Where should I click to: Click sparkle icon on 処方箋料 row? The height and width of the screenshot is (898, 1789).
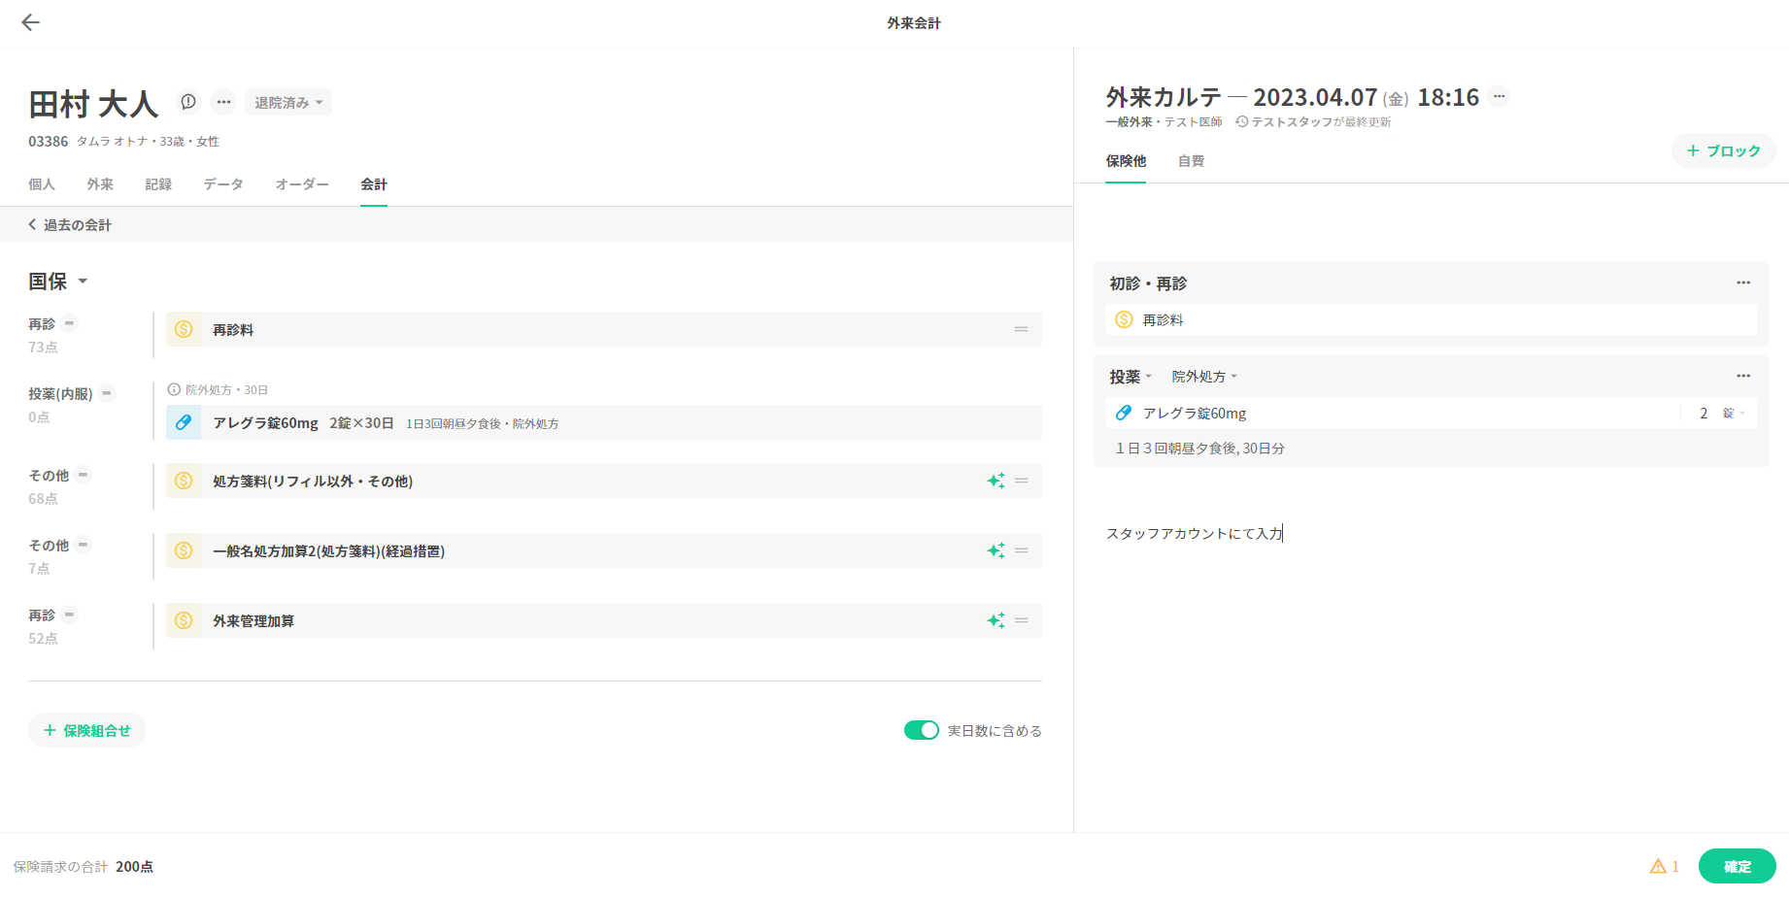click(996, 481)
